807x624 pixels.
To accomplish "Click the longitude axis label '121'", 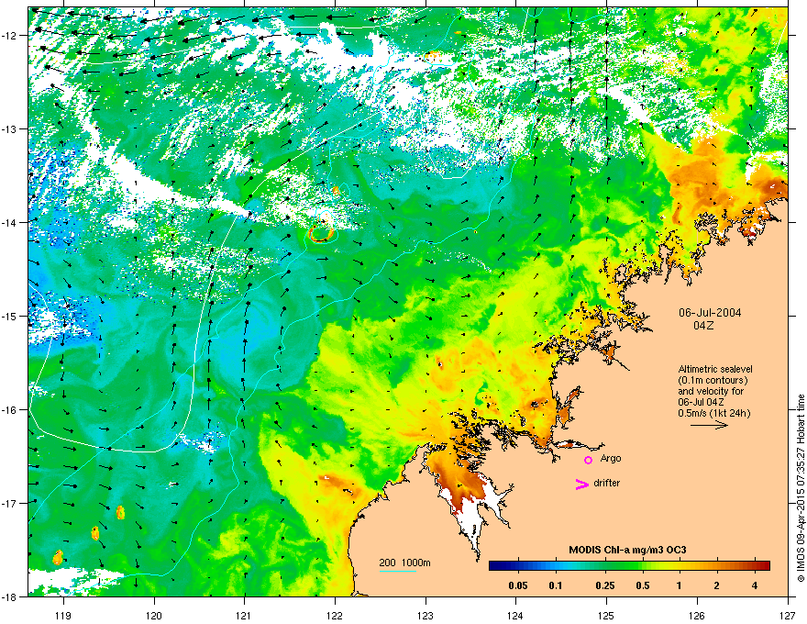I will point(245,615).
